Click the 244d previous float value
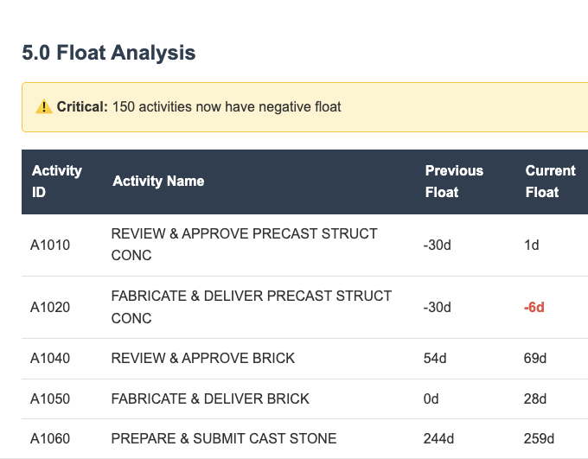 pyautogui.click(x=439, y=438)
